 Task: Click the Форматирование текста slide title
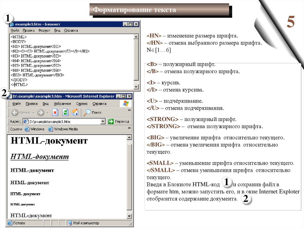[134, 10]
